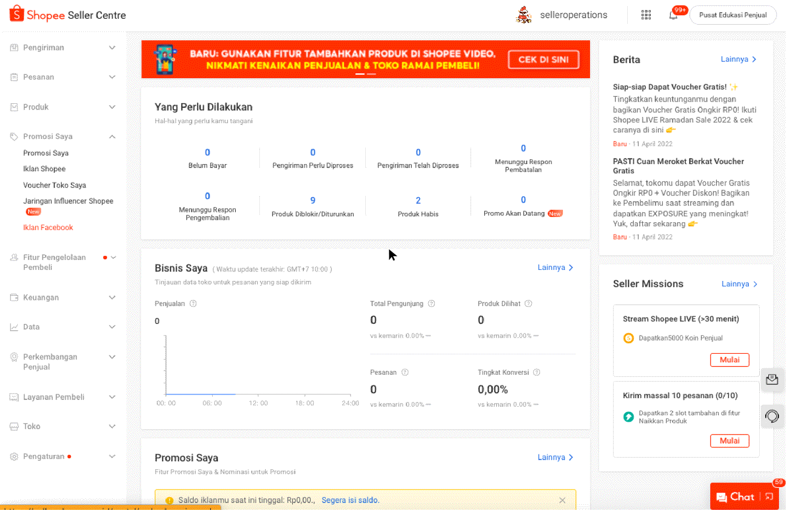The image size is (786, 510).
Task: Open Berita Lainnya link
Action: [738, 59]
